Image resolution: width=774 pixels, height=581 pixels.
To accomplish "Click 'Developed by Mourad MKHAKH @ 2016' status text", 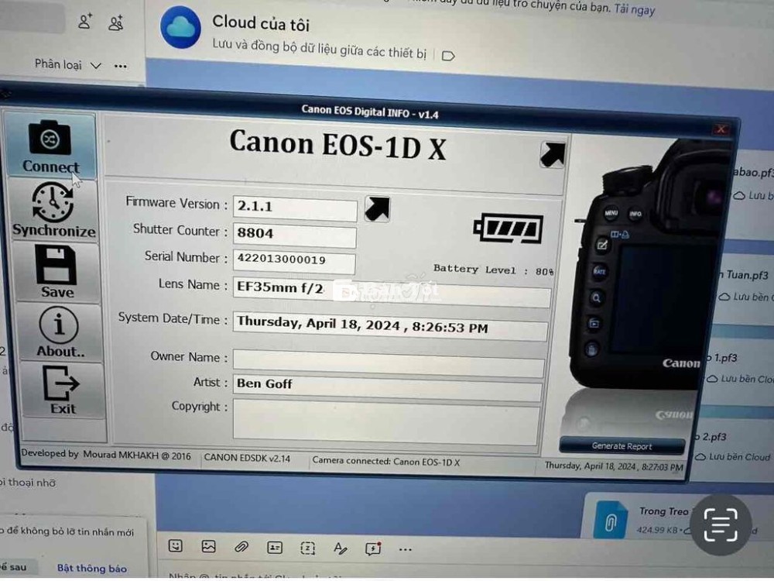I will pos(105,455).
